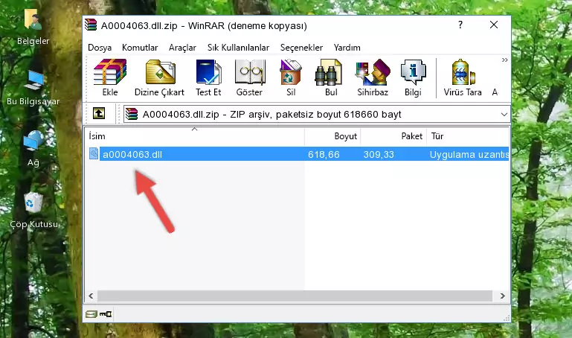
Task: Click the horizontal scrollbar track
Action: [295, 296]
